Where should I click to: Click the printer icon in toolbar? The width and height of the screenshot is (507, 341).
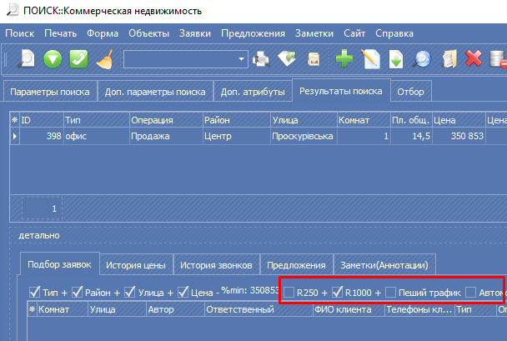tap(262, 59)
